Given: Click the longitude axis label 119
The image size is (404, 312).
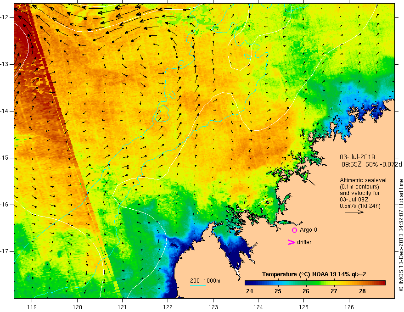Looking at the screenshot, I should [x=32, y=307].
